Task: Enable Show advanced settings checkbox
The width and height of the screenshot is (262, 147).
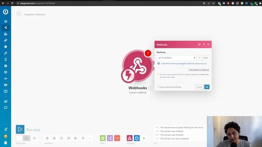Action: click(158, 87)
